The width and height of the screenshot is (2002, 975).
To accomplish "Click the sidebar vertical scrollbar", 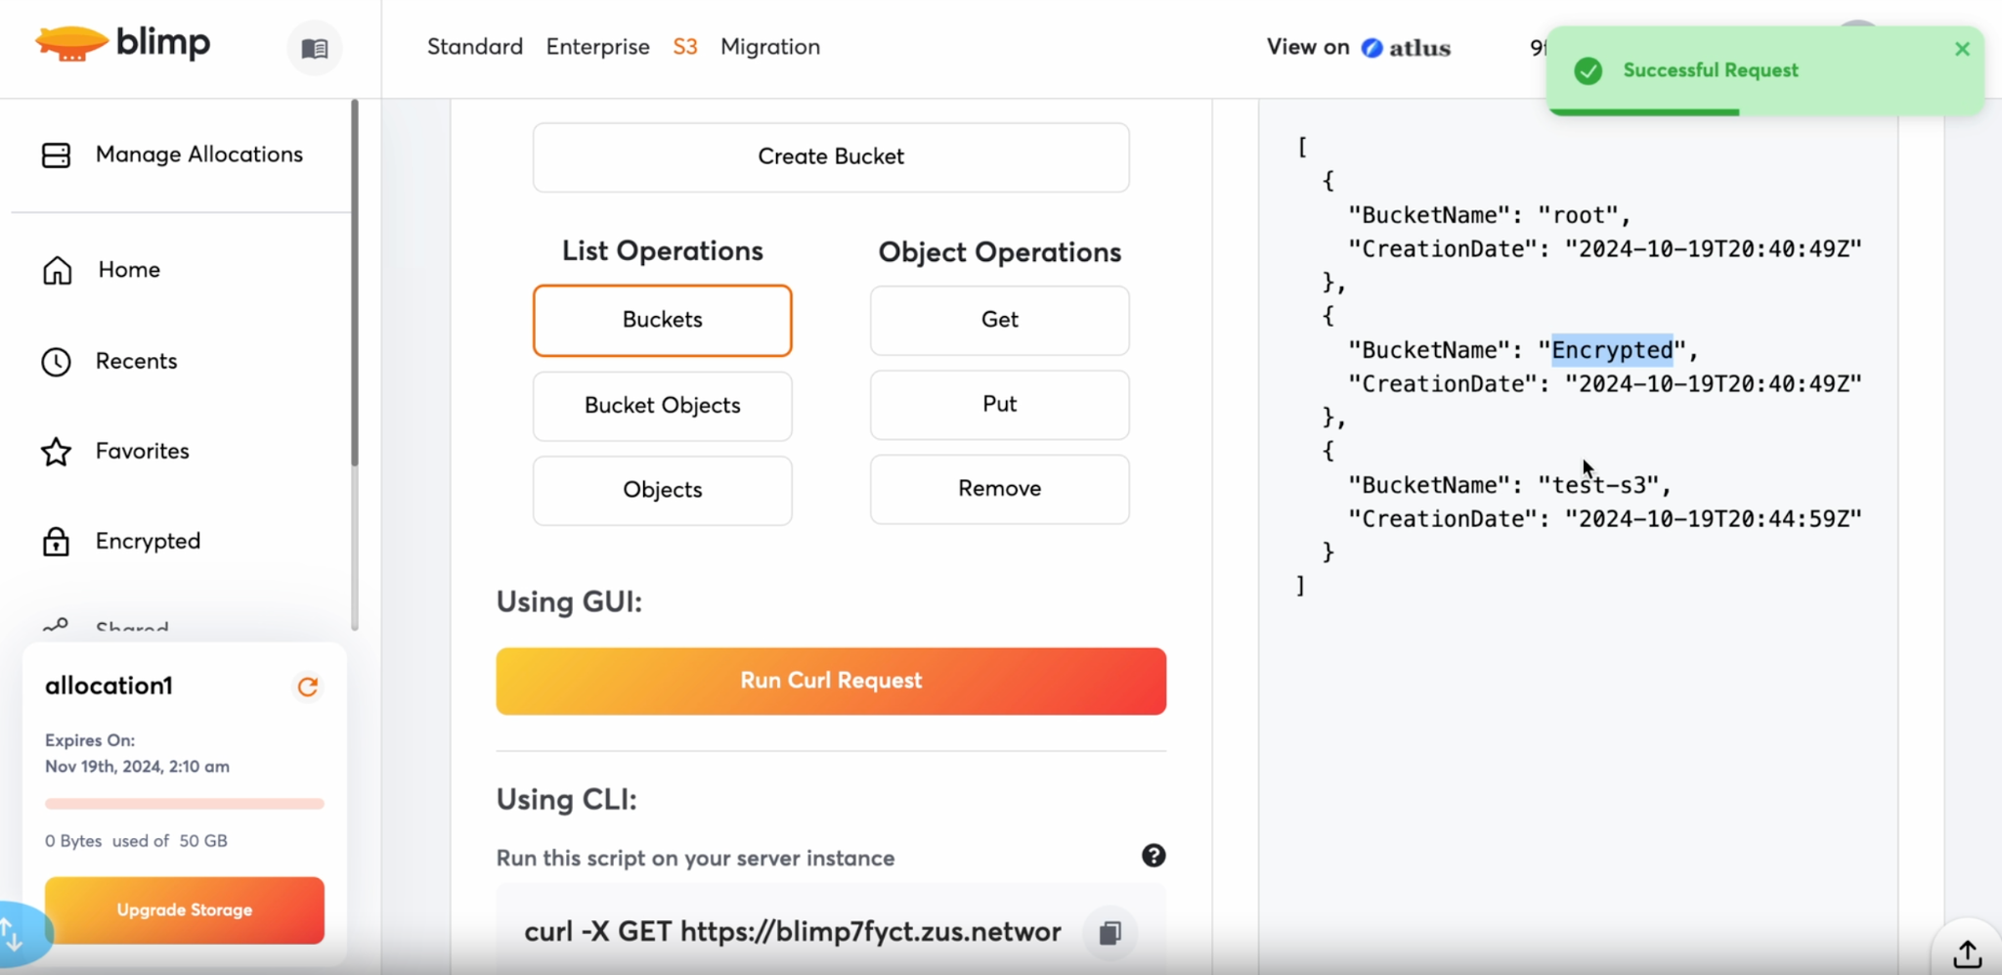I will (354, 284).
